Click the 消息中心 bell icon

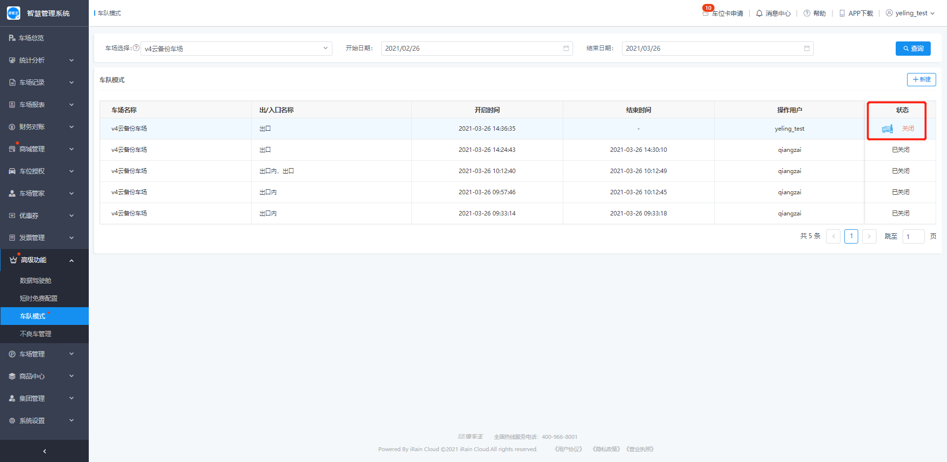[x=759, y=13]
